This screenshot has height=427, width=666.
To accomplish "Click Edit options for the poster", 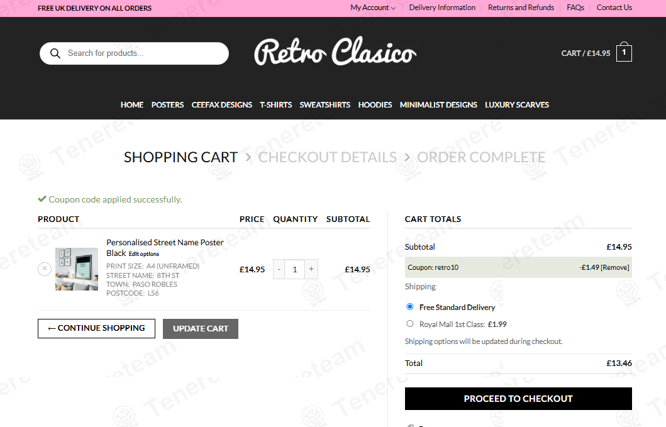I will pos(144,254).
